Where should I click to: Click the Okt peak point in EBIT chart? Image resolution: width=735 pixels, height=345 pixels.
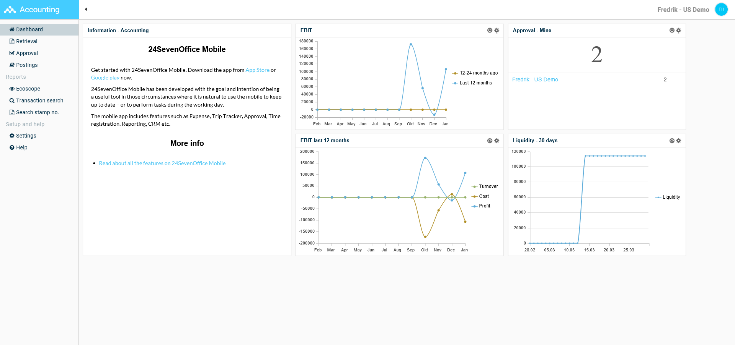pyautogui.click(x=411, y=44)
